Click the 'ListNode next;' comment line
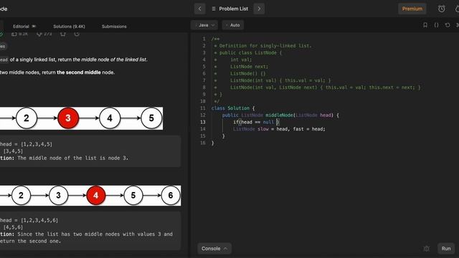The image size is (459, 258). click(x=249, y=67)
